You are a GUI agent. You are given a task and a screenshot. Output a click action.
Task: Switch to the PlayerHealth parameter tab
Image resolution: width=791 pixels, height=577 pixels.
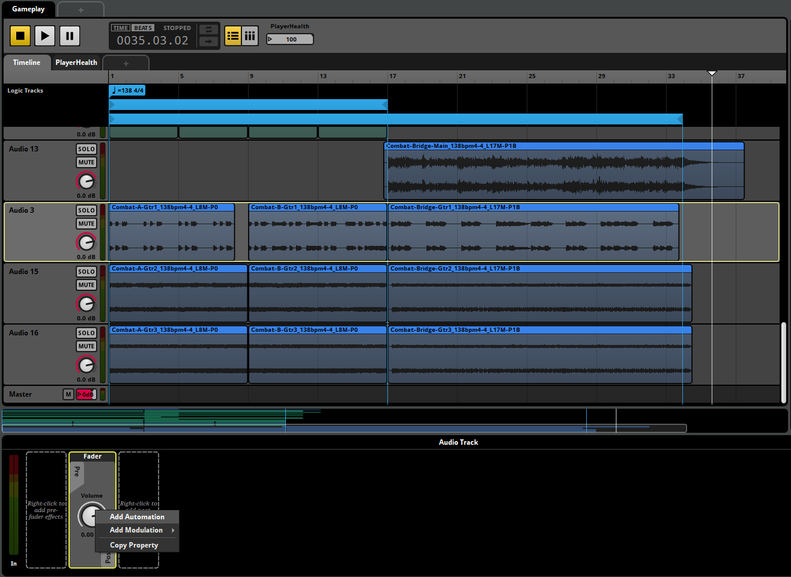coord(76,63)
